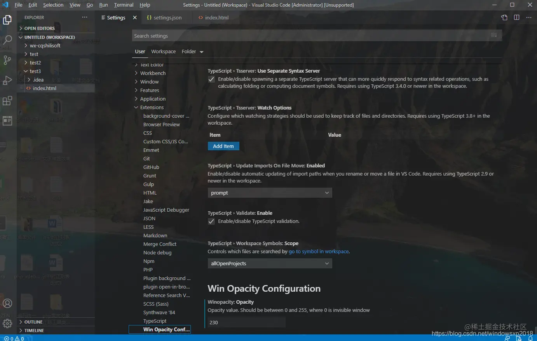The height and width of the screenshot is (341, 537).
Task: Open the Folder settings scope dropdown
Action: (192, 52)
